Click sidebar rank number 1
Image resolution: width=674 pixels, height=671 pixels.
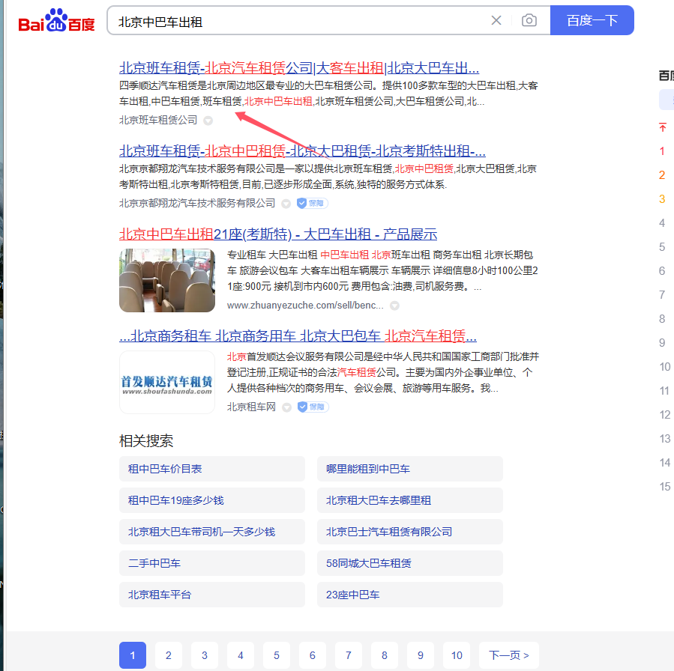coord(662,151)
